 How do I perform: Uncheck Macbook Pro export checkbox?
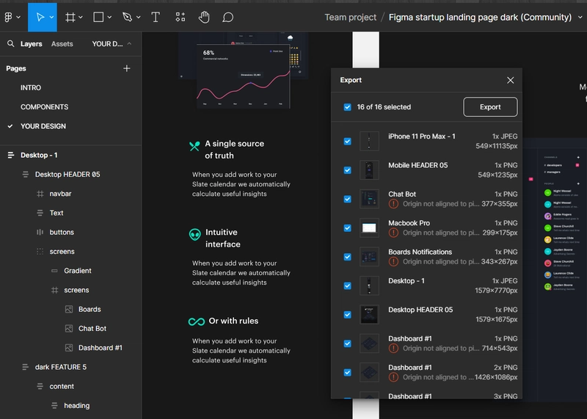347,228
